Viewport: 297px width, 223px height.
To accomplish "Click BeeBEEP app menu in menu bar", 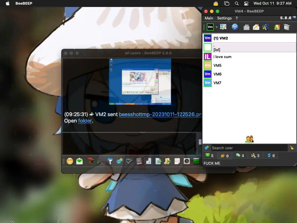I will coord(24,3).
